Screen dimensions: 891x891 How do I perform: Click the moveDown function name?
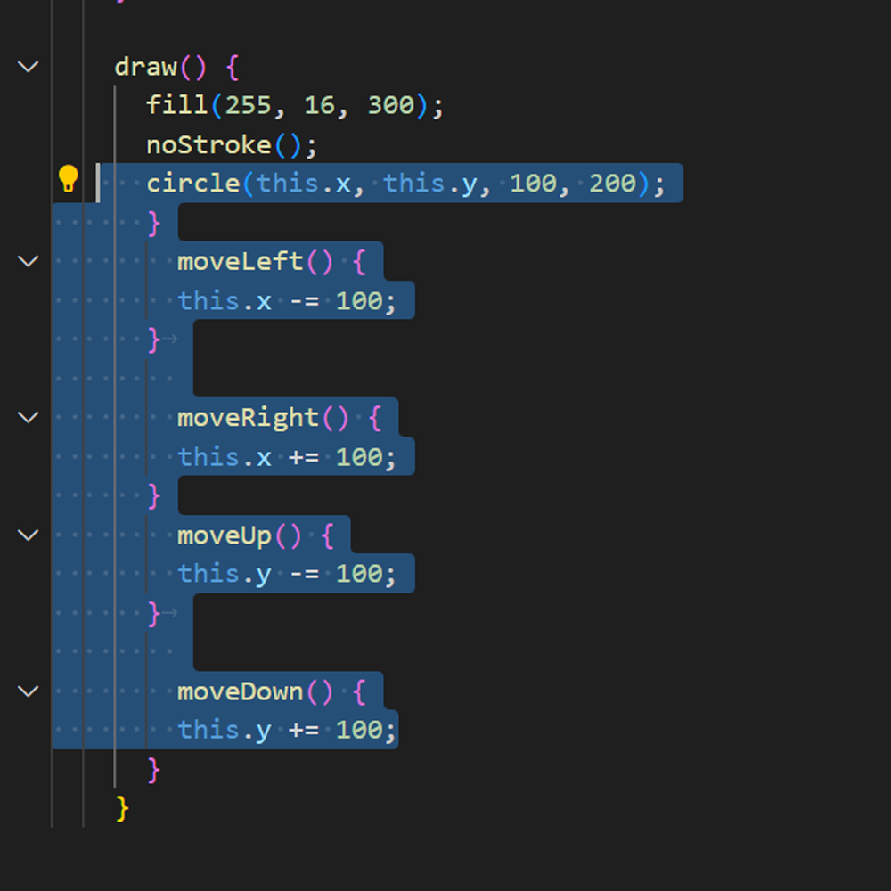point(242,691)
